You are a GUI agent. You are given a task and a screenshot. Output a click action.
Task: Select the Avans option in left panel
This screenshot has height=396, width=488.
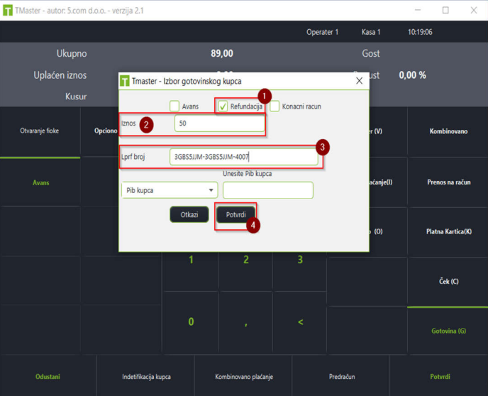(x=40, y=183)
